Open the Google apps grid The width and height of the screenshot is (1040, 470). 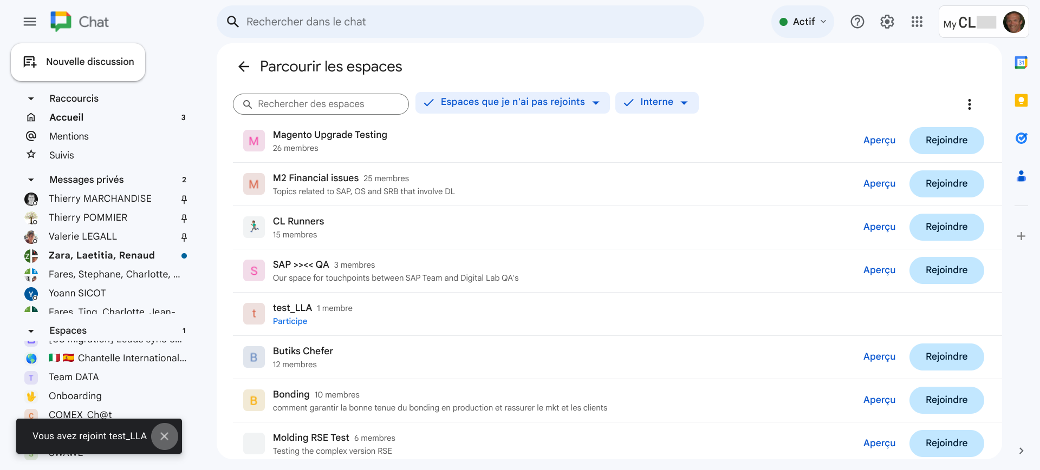point(916,22)
